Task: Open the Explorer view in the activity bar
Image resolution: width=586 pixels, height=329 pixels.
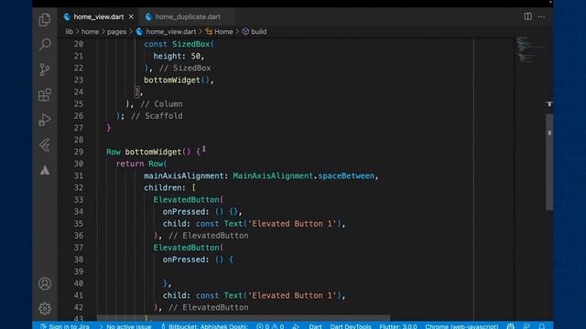Action: pyautogui.click(x=45, y=19)
